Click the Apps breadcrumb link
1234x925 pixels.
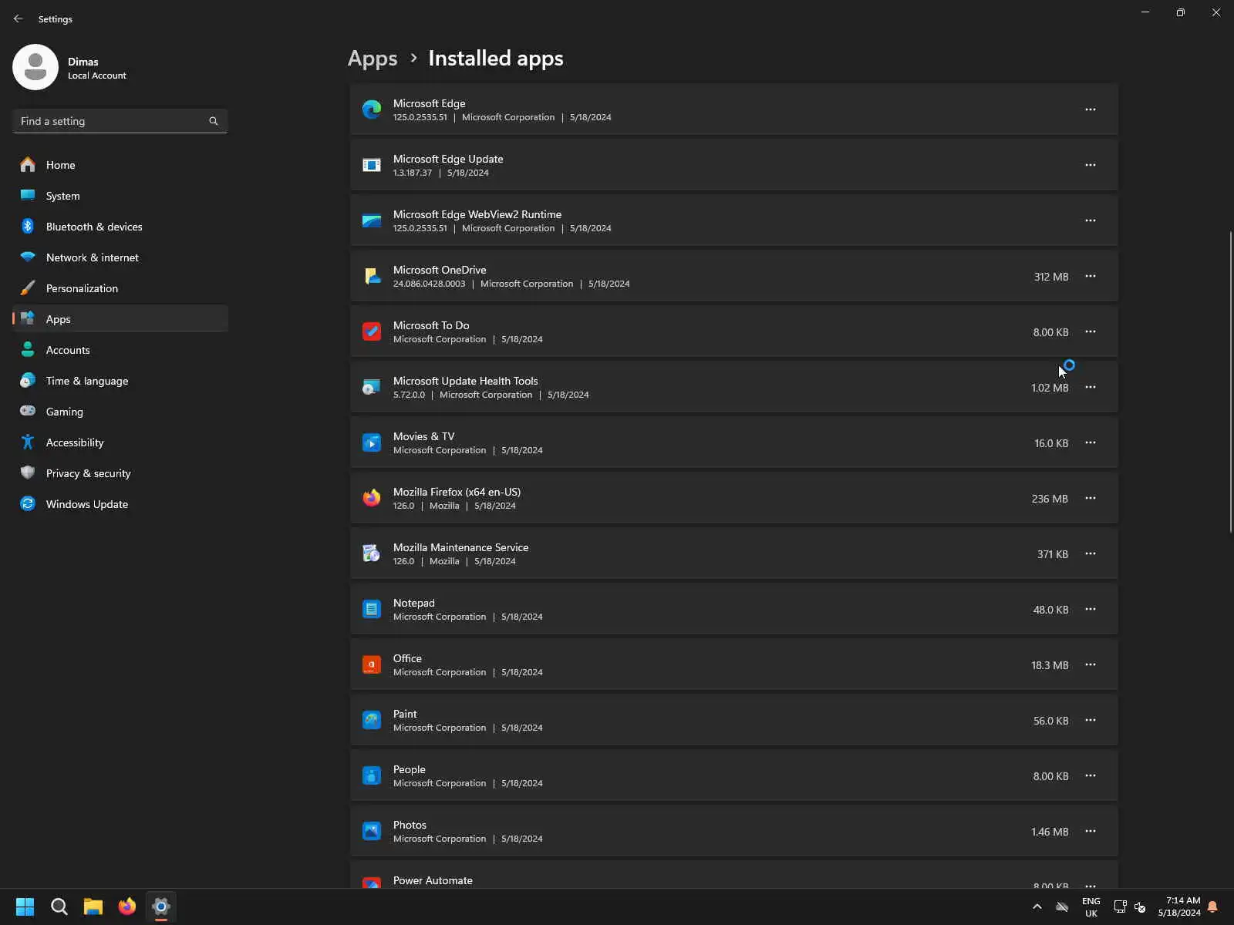coord(373,59)
